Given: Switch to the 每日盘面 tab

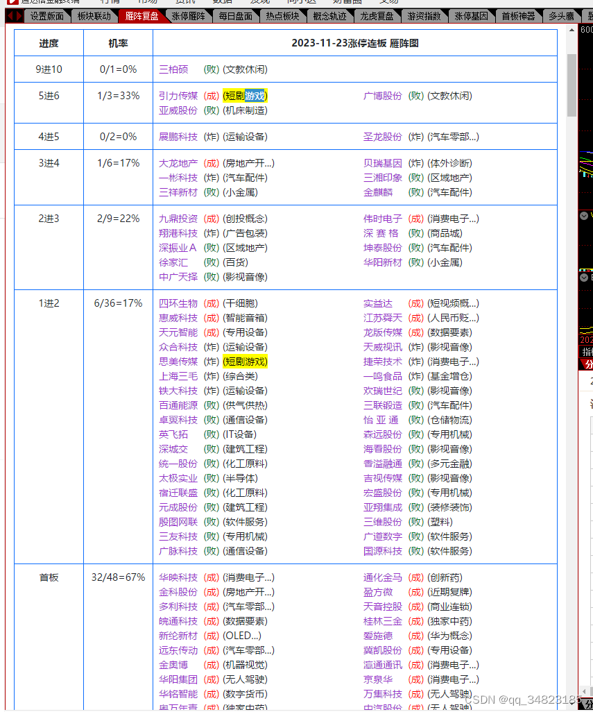Looking at the screenshot, I should (236, 17).
